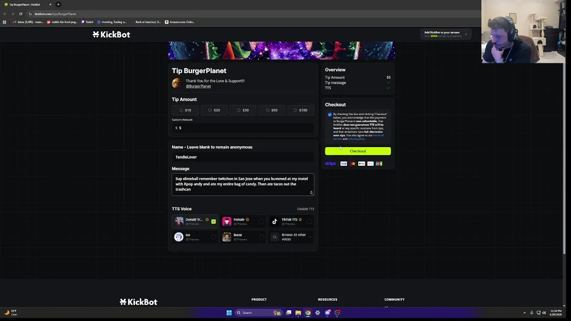Viewport: 571px width, 321px height.
Task: Select the $10 tip amount
Action: (x=186, y=110)
